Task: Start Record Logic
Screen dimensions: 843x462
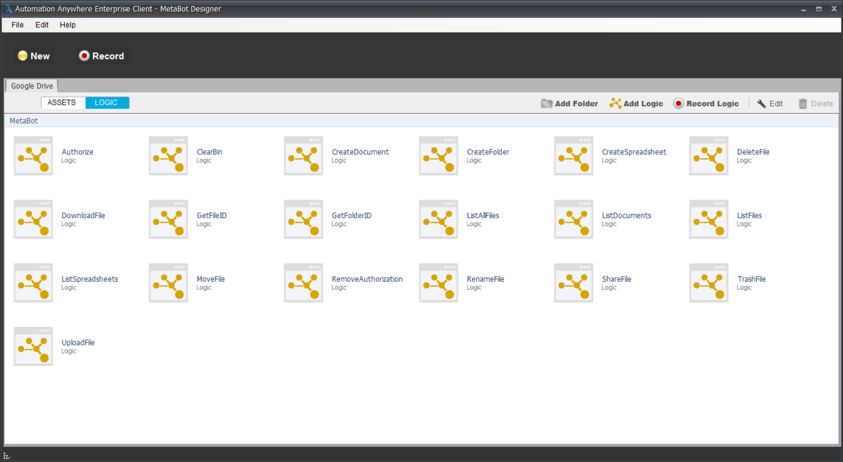Action: coord(706,103)
